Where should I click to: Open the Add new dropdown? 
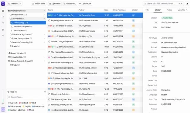point(15,4)
